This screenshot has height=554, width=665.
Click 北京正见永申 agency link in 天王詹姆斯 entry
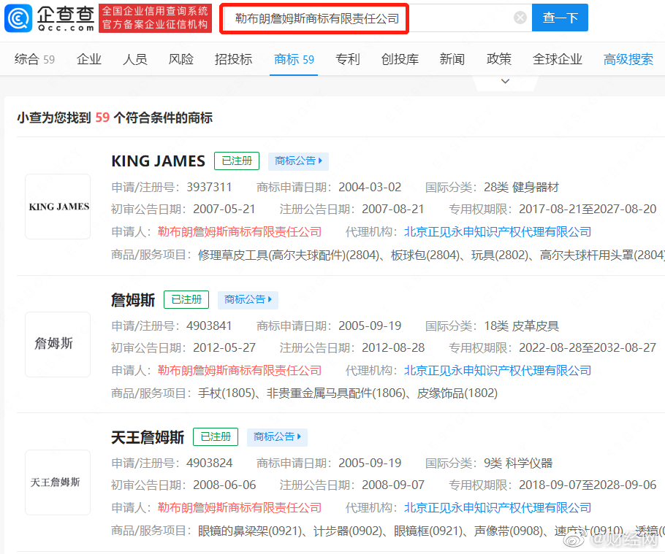coord(498,507)
